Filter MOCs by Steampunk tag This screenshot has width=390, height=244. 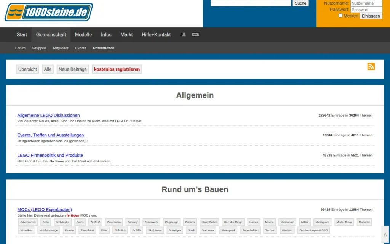tap(229, 230)
